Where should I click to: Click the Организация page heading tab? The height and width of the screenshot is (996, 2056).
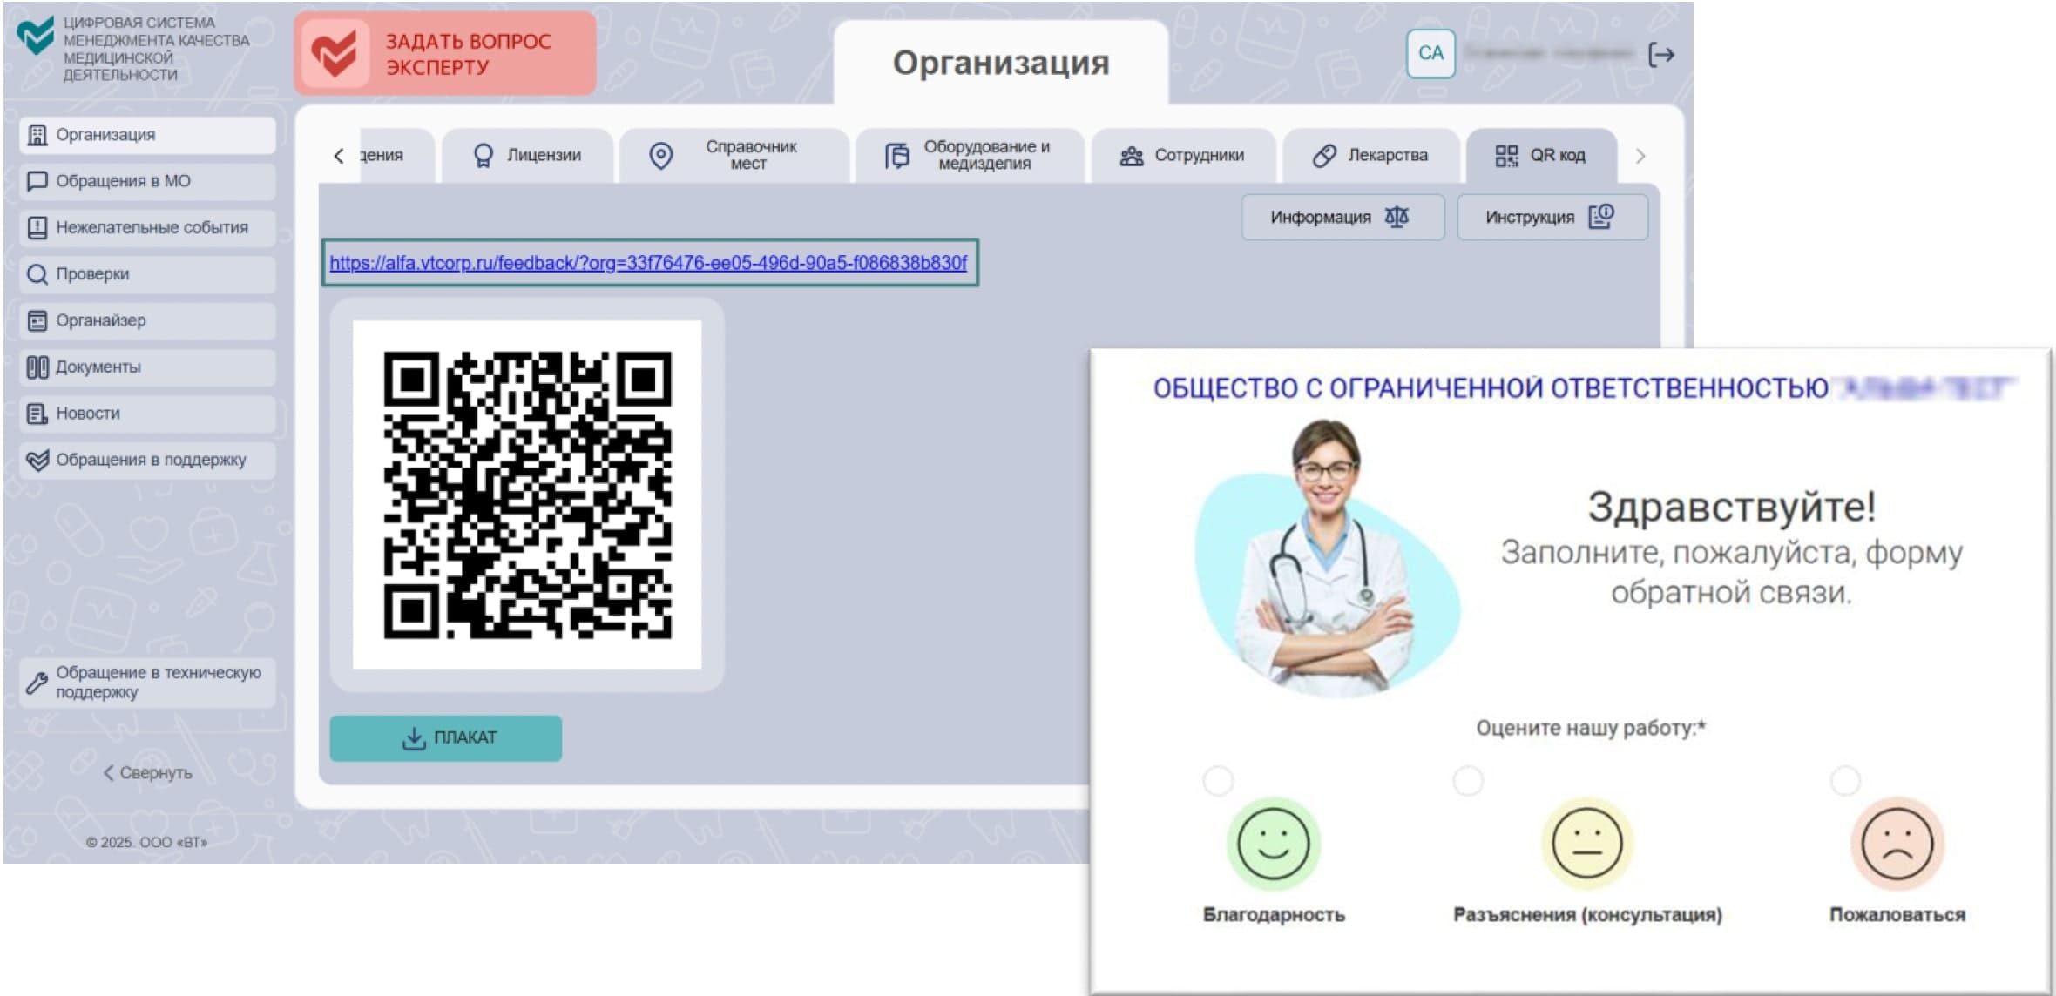tap(1001, 64)
